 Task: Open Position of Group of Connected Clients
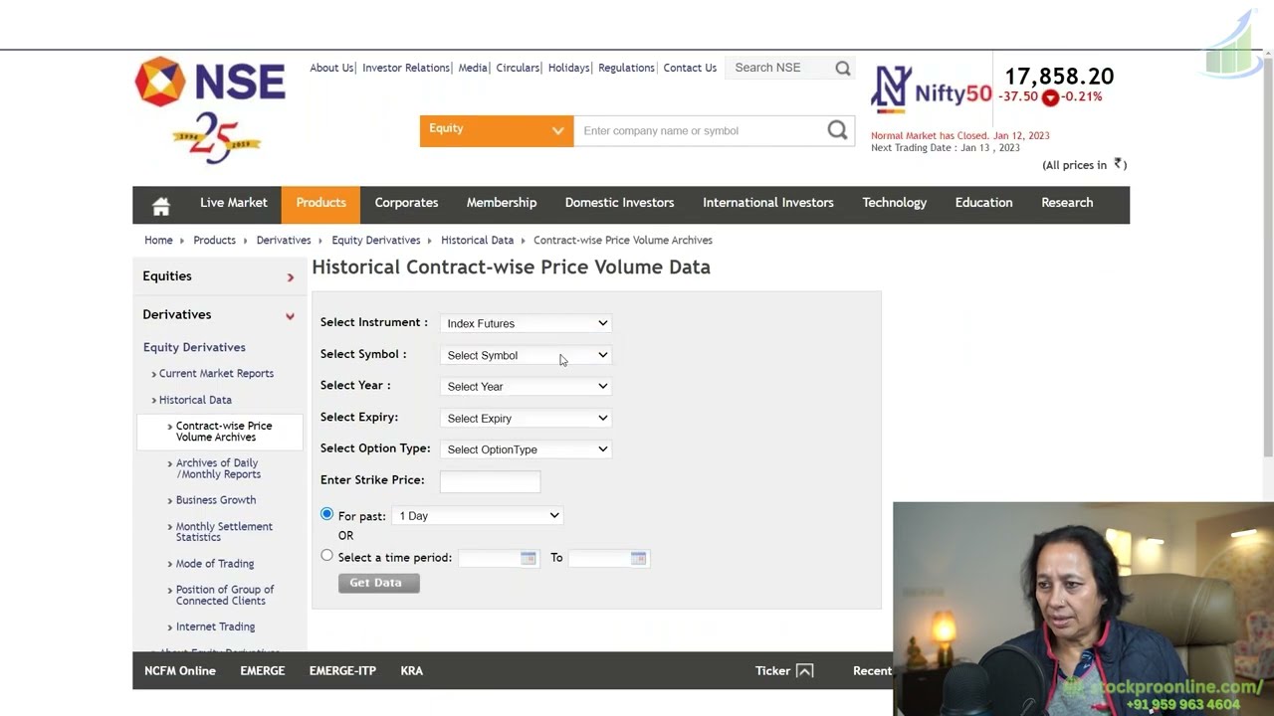(x=225, y=595)
